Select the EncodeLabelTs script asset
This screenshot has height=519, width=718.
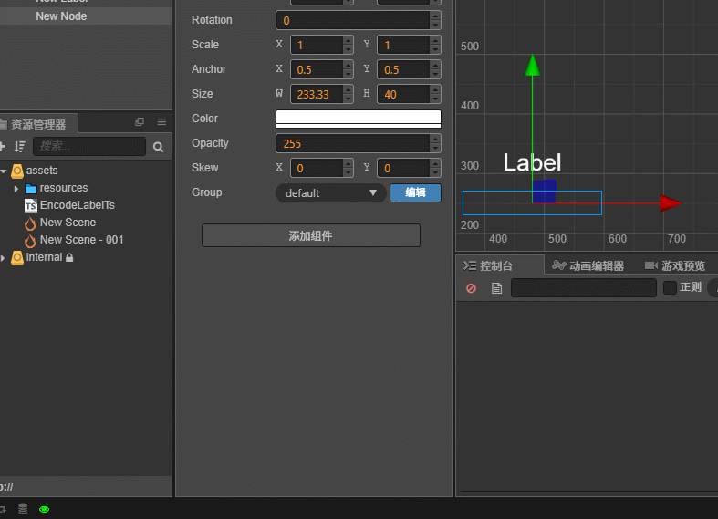tap(77, 205)
